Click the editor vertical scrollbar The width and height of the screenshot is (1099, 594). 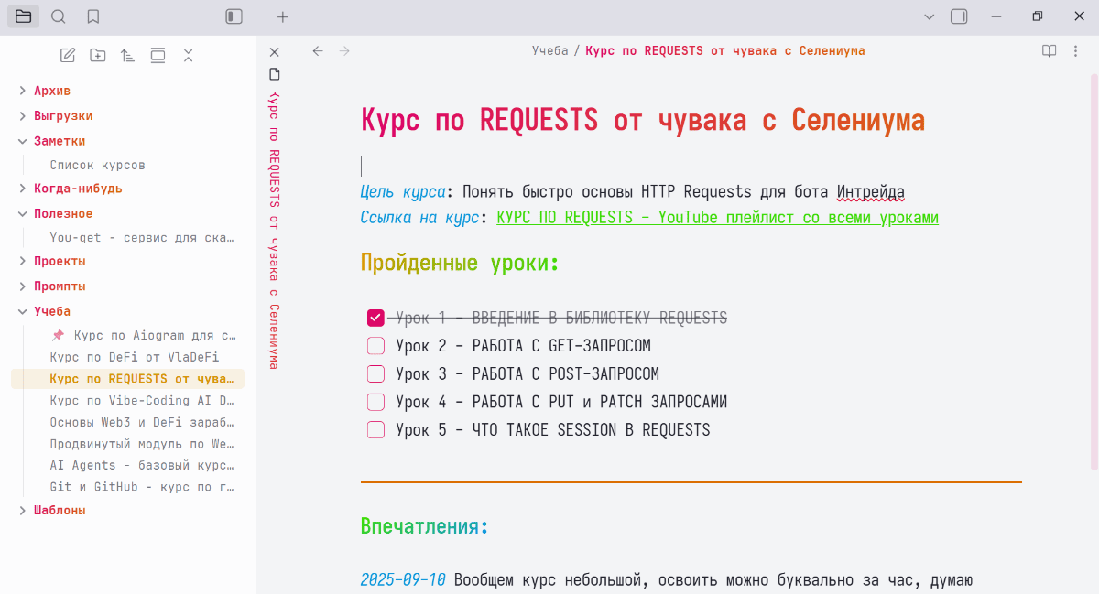[1094, 275]
